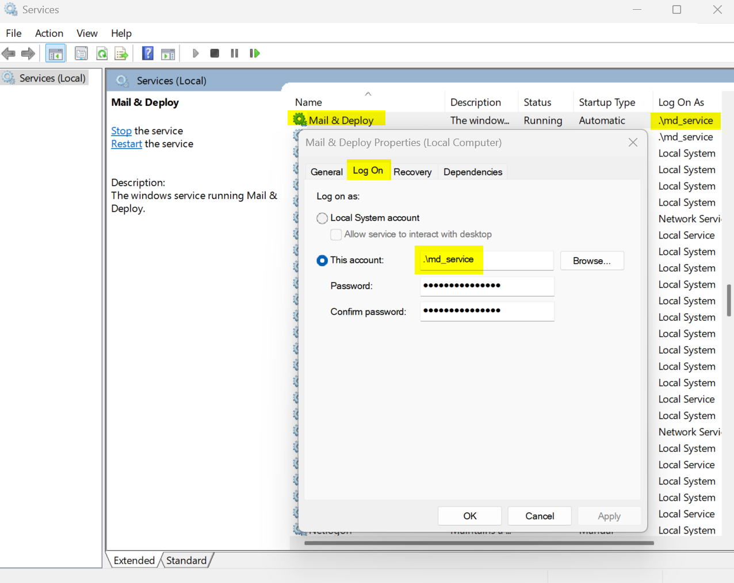Select the Mail & Deploy service row name
Viewport: 734px width, 583px height.
[x=341, y=120]
